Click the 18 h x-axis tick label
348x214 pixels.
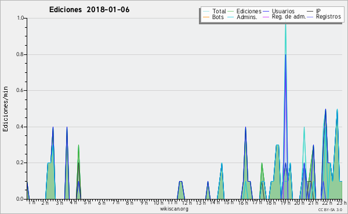(271, 202)
